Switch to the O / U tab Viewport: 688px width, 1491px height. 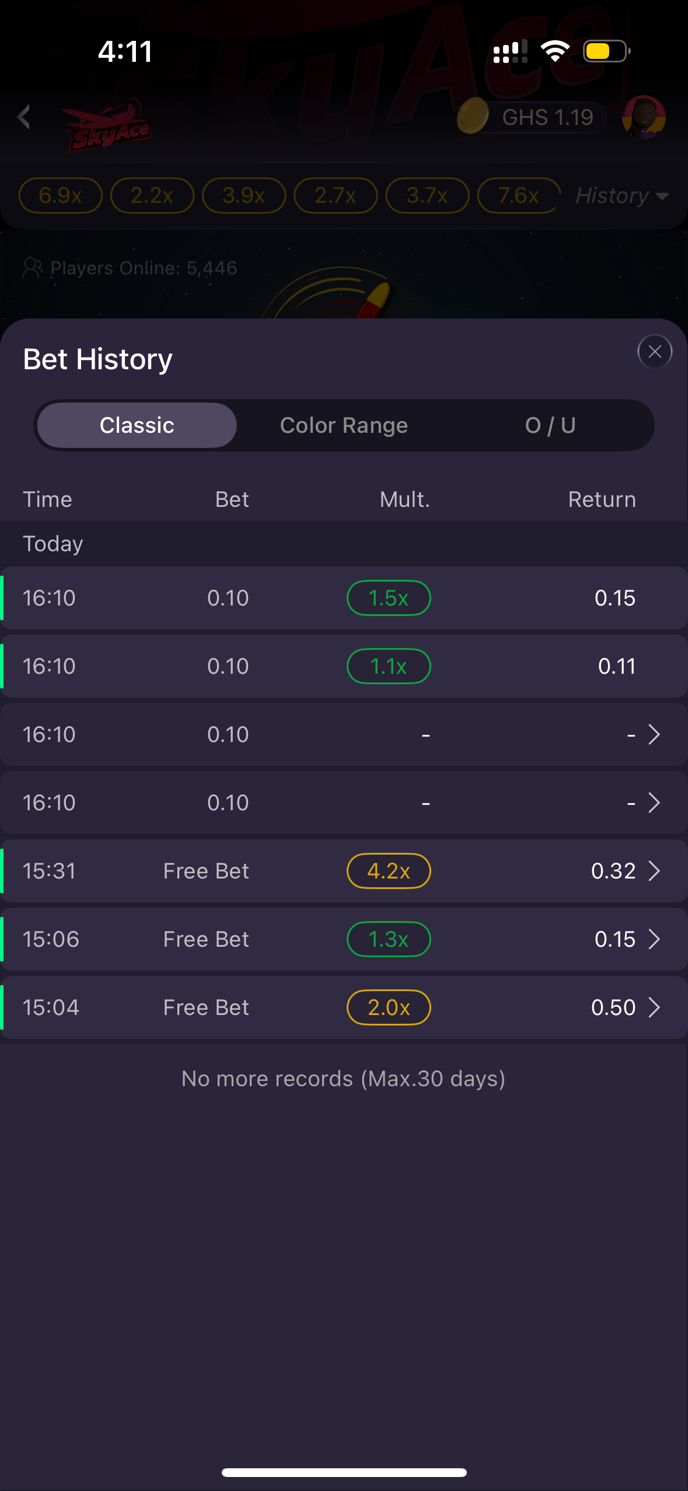click(x=550, y=425)
